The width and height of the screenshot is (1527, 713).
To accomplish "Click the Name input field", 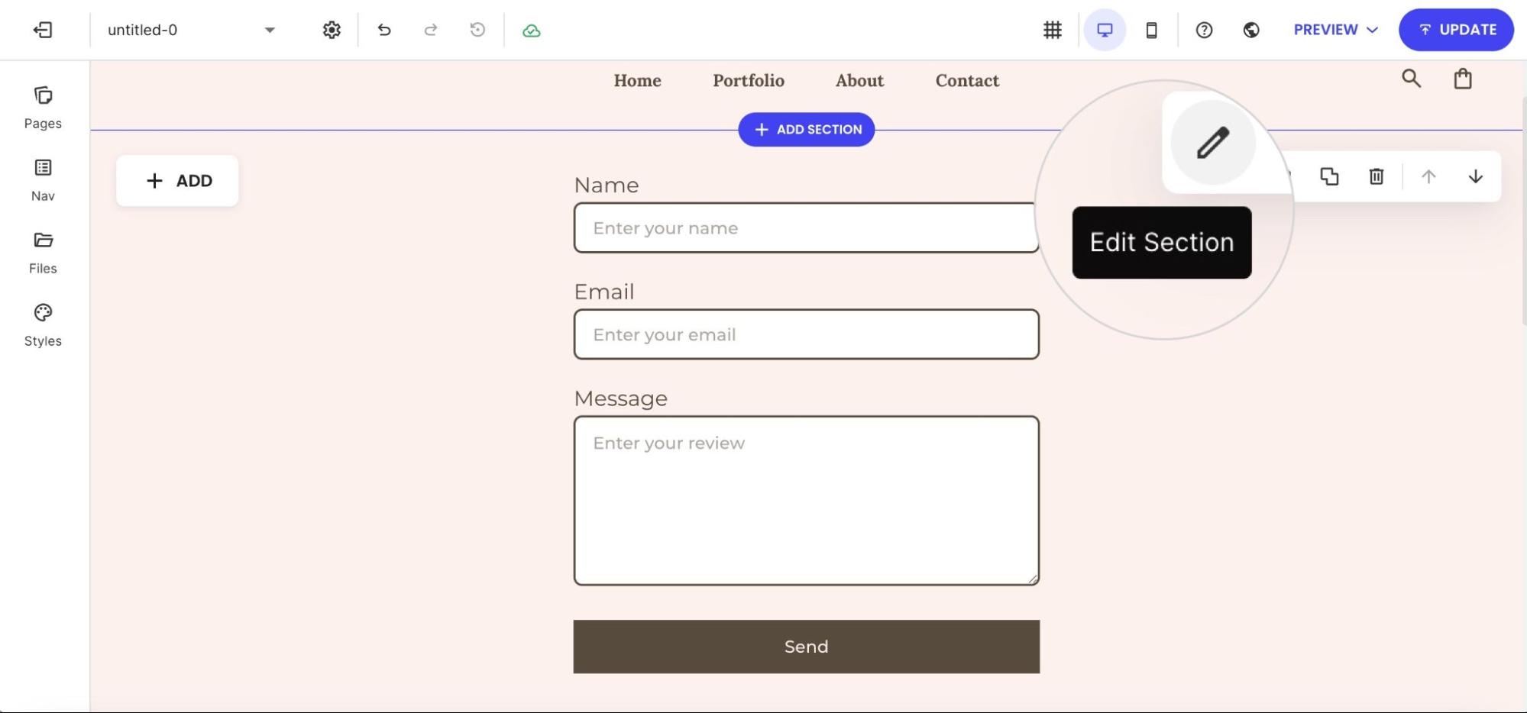I will (806, 227).
